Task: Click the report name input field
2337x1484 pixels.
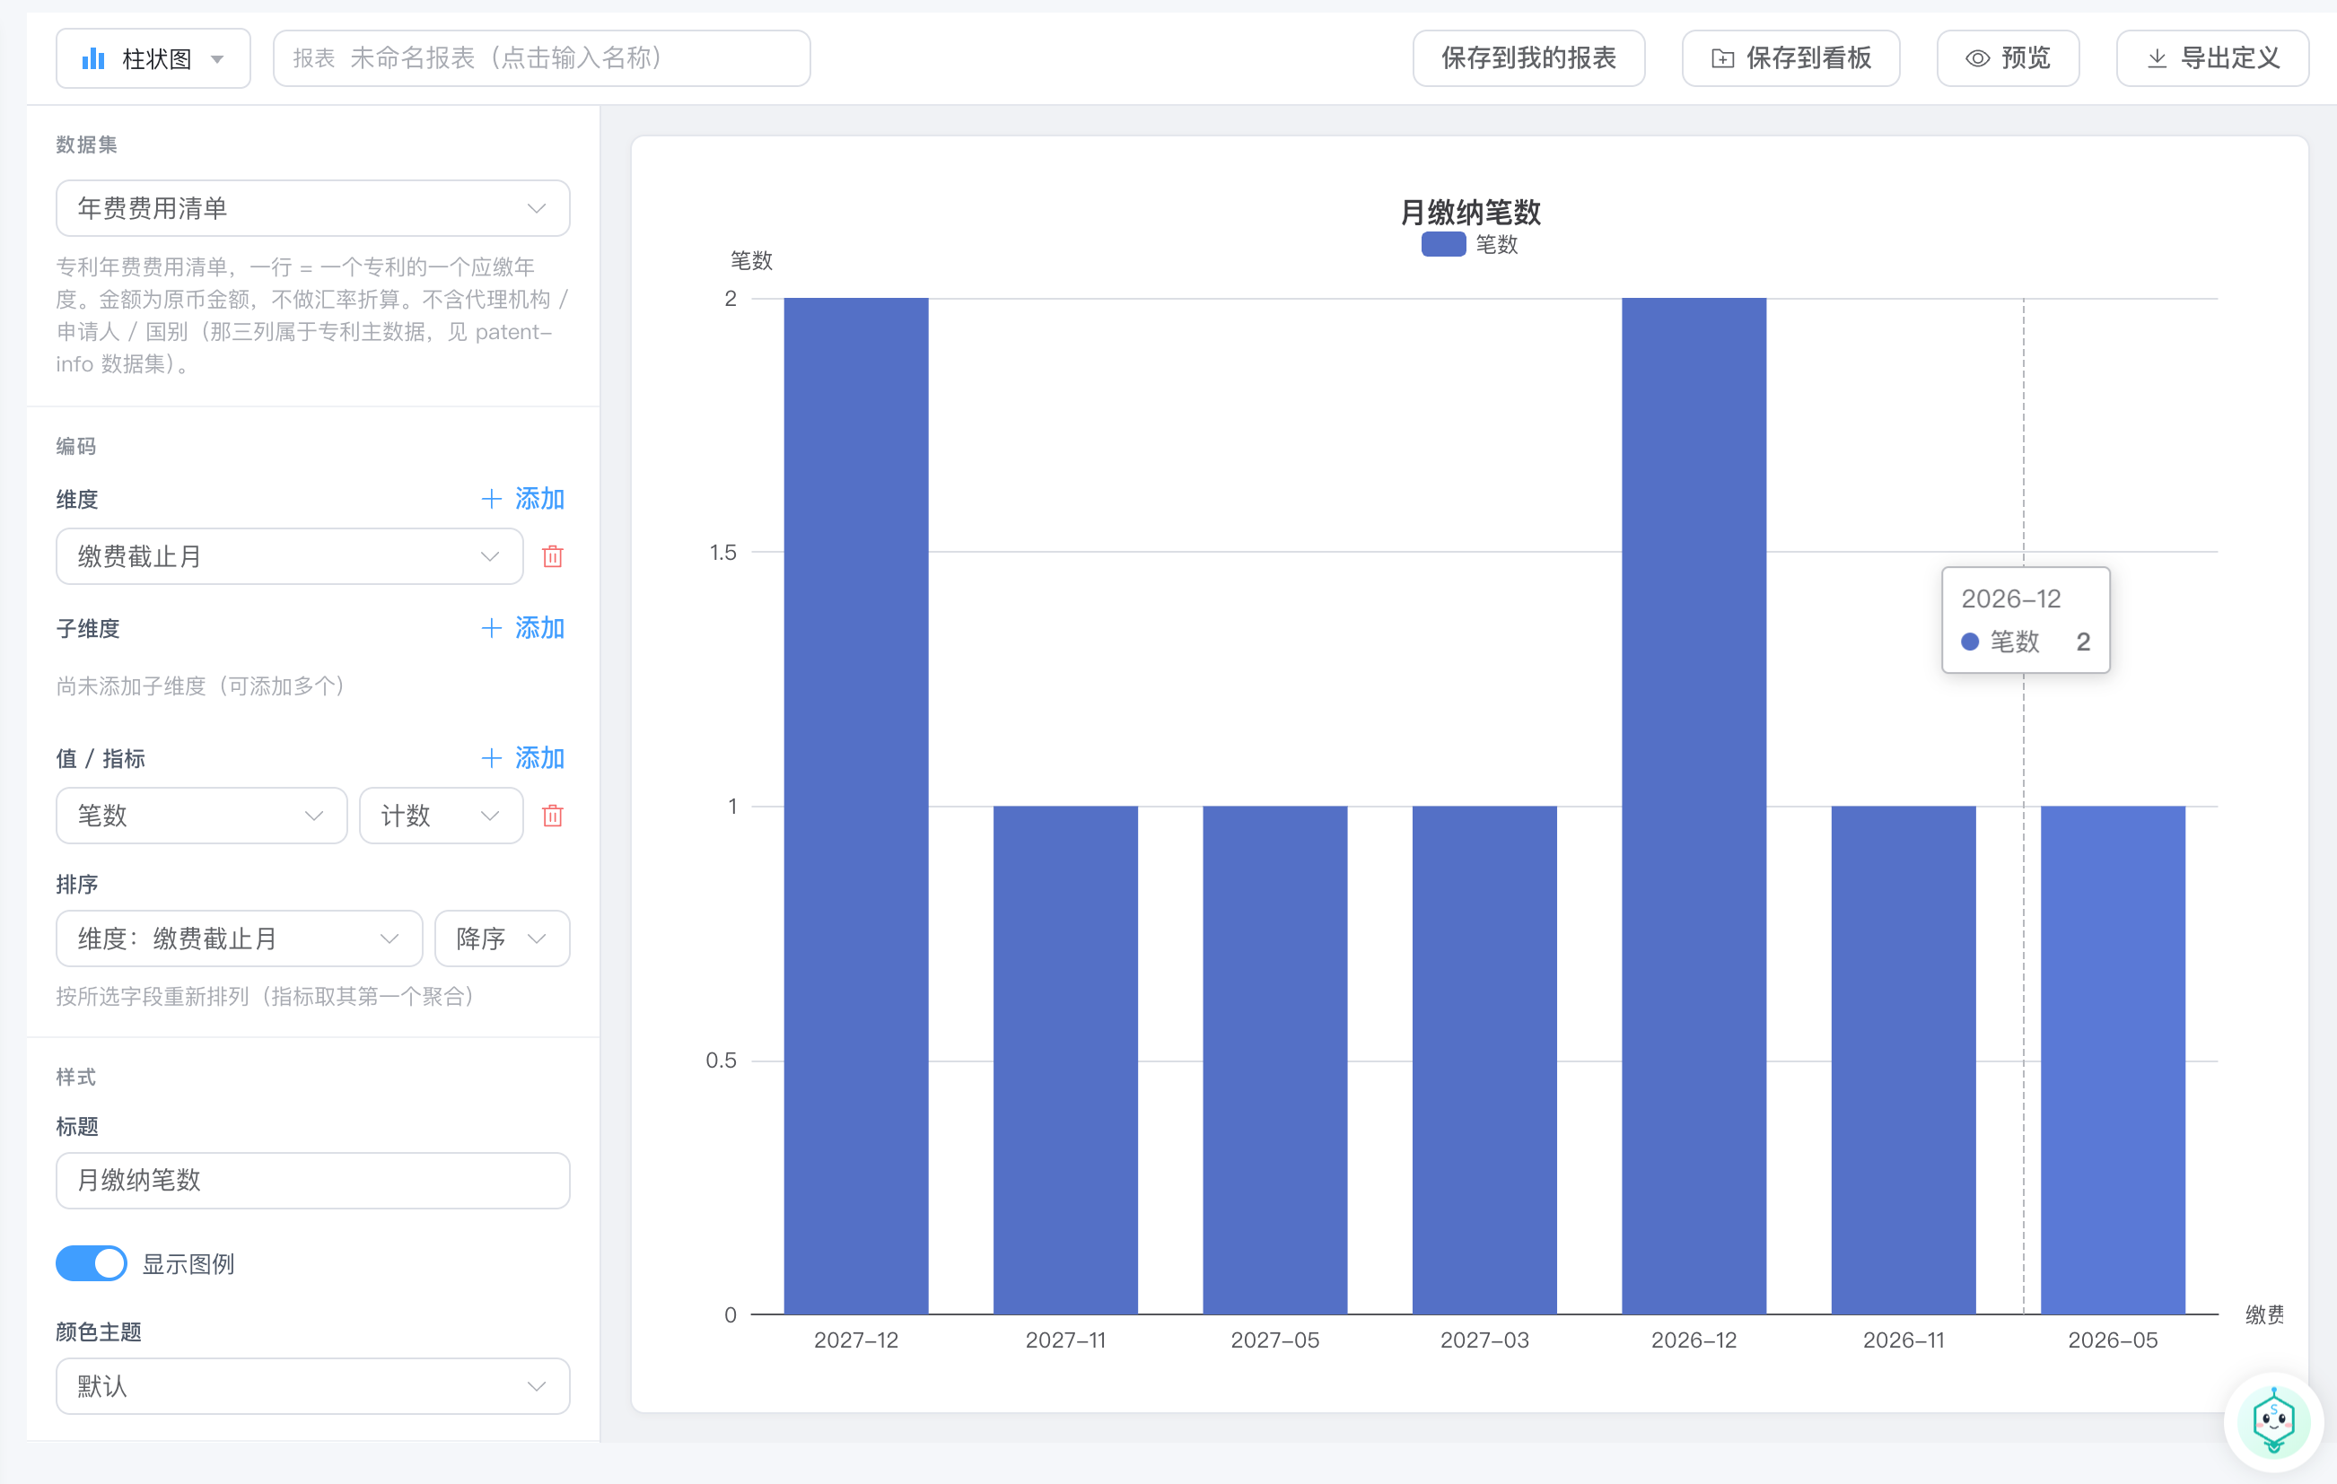Action: (x=541, y=58)
